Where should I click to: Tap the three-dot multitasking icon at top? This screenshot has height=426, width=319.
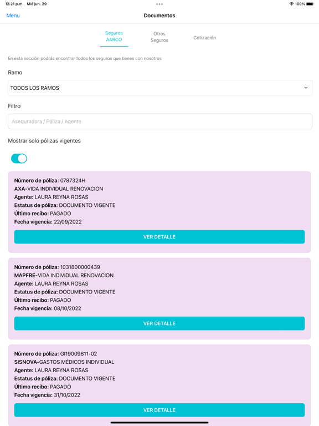(x=159, y=4)
